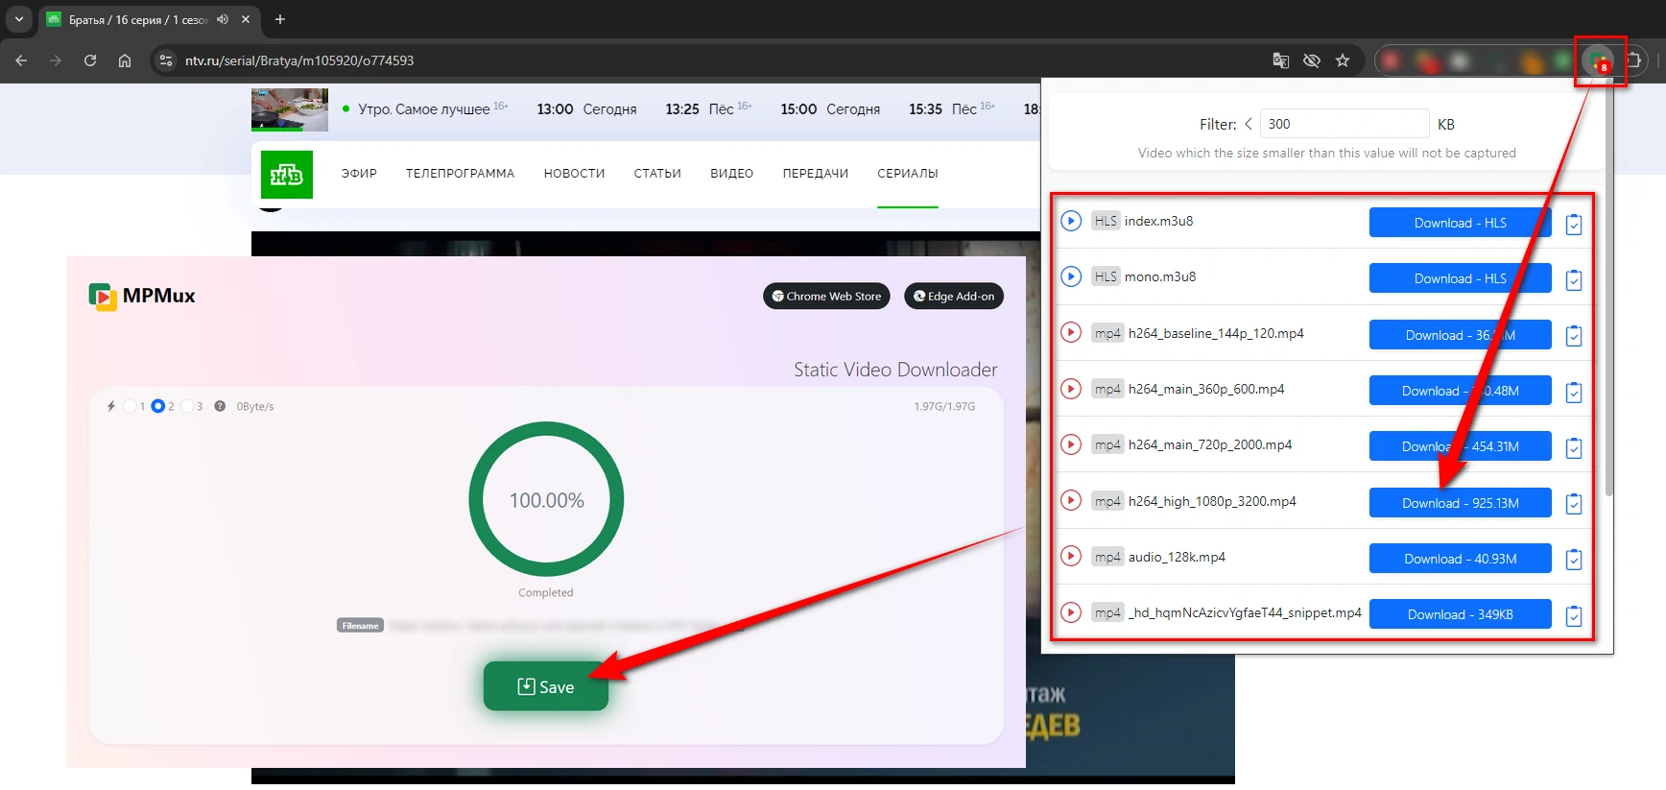This screenshot has height=790, width=1666.
Task: Go back to the previous page
Action: [x=21, y=60]
